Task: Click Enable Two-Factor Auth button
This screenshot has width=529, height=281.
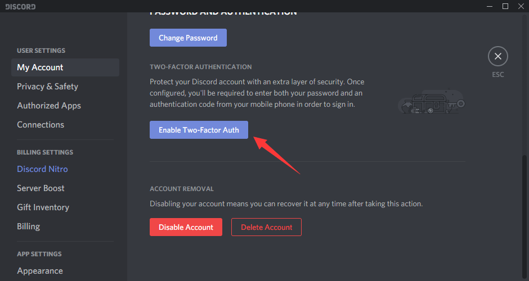Action: (199, 130)
